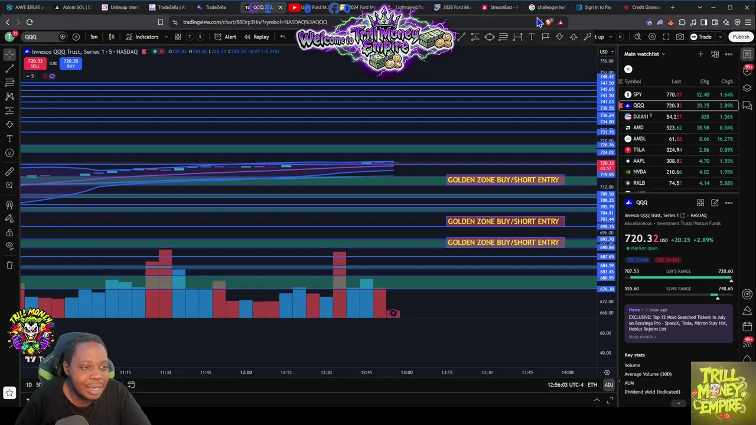Take a chart snapshot with camera icon

[x=680, y=37]
